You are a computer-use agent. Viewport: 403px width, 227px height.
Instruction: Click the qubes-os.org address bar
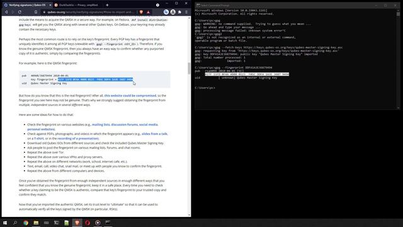[90, 12]
